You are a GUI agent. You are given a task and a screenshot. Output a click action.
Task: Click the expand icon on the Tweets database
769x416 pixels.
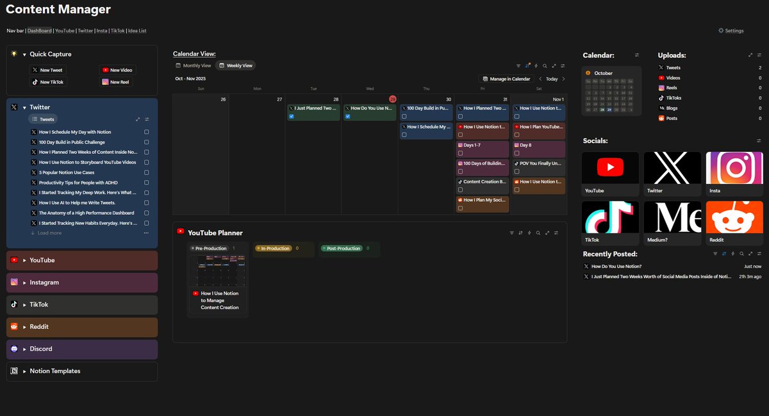pyautogui.click(x=137, y=119)
